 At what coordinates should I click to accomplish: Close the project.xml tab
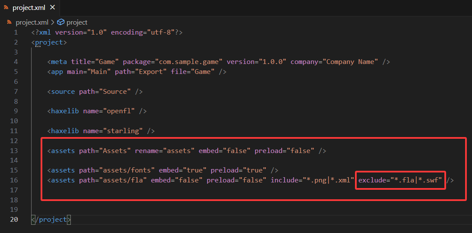(x=52, y=8)
